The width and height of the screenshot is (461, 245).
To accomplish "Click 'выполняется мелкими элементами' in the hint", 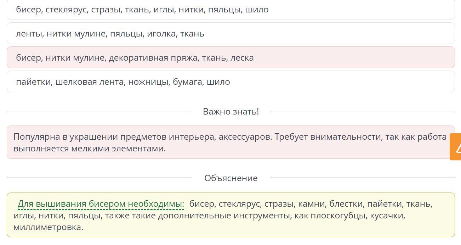I will [90, 148].
